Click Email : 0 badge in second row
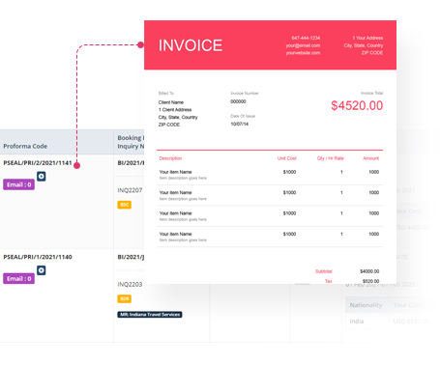The width and height of the screenshot is (440, 365). [18, 279]
